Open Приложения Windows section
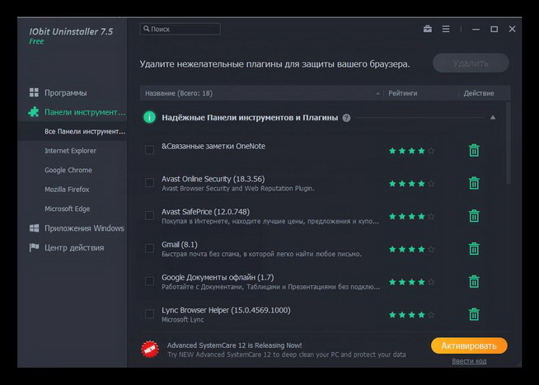 [x=77, y=228]
